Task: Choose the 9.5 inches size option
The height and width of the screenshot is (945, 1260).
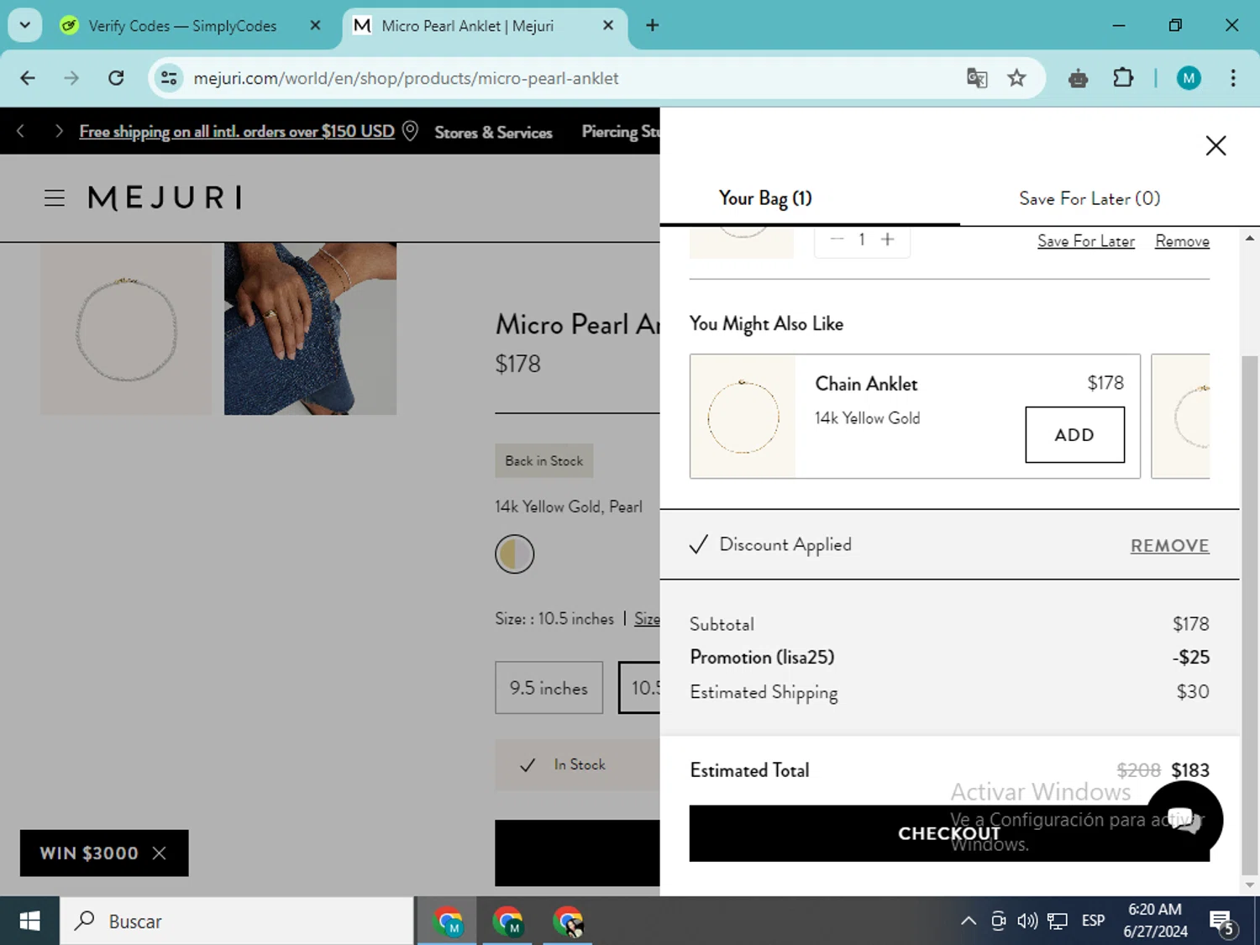Action: click(549, 688)
